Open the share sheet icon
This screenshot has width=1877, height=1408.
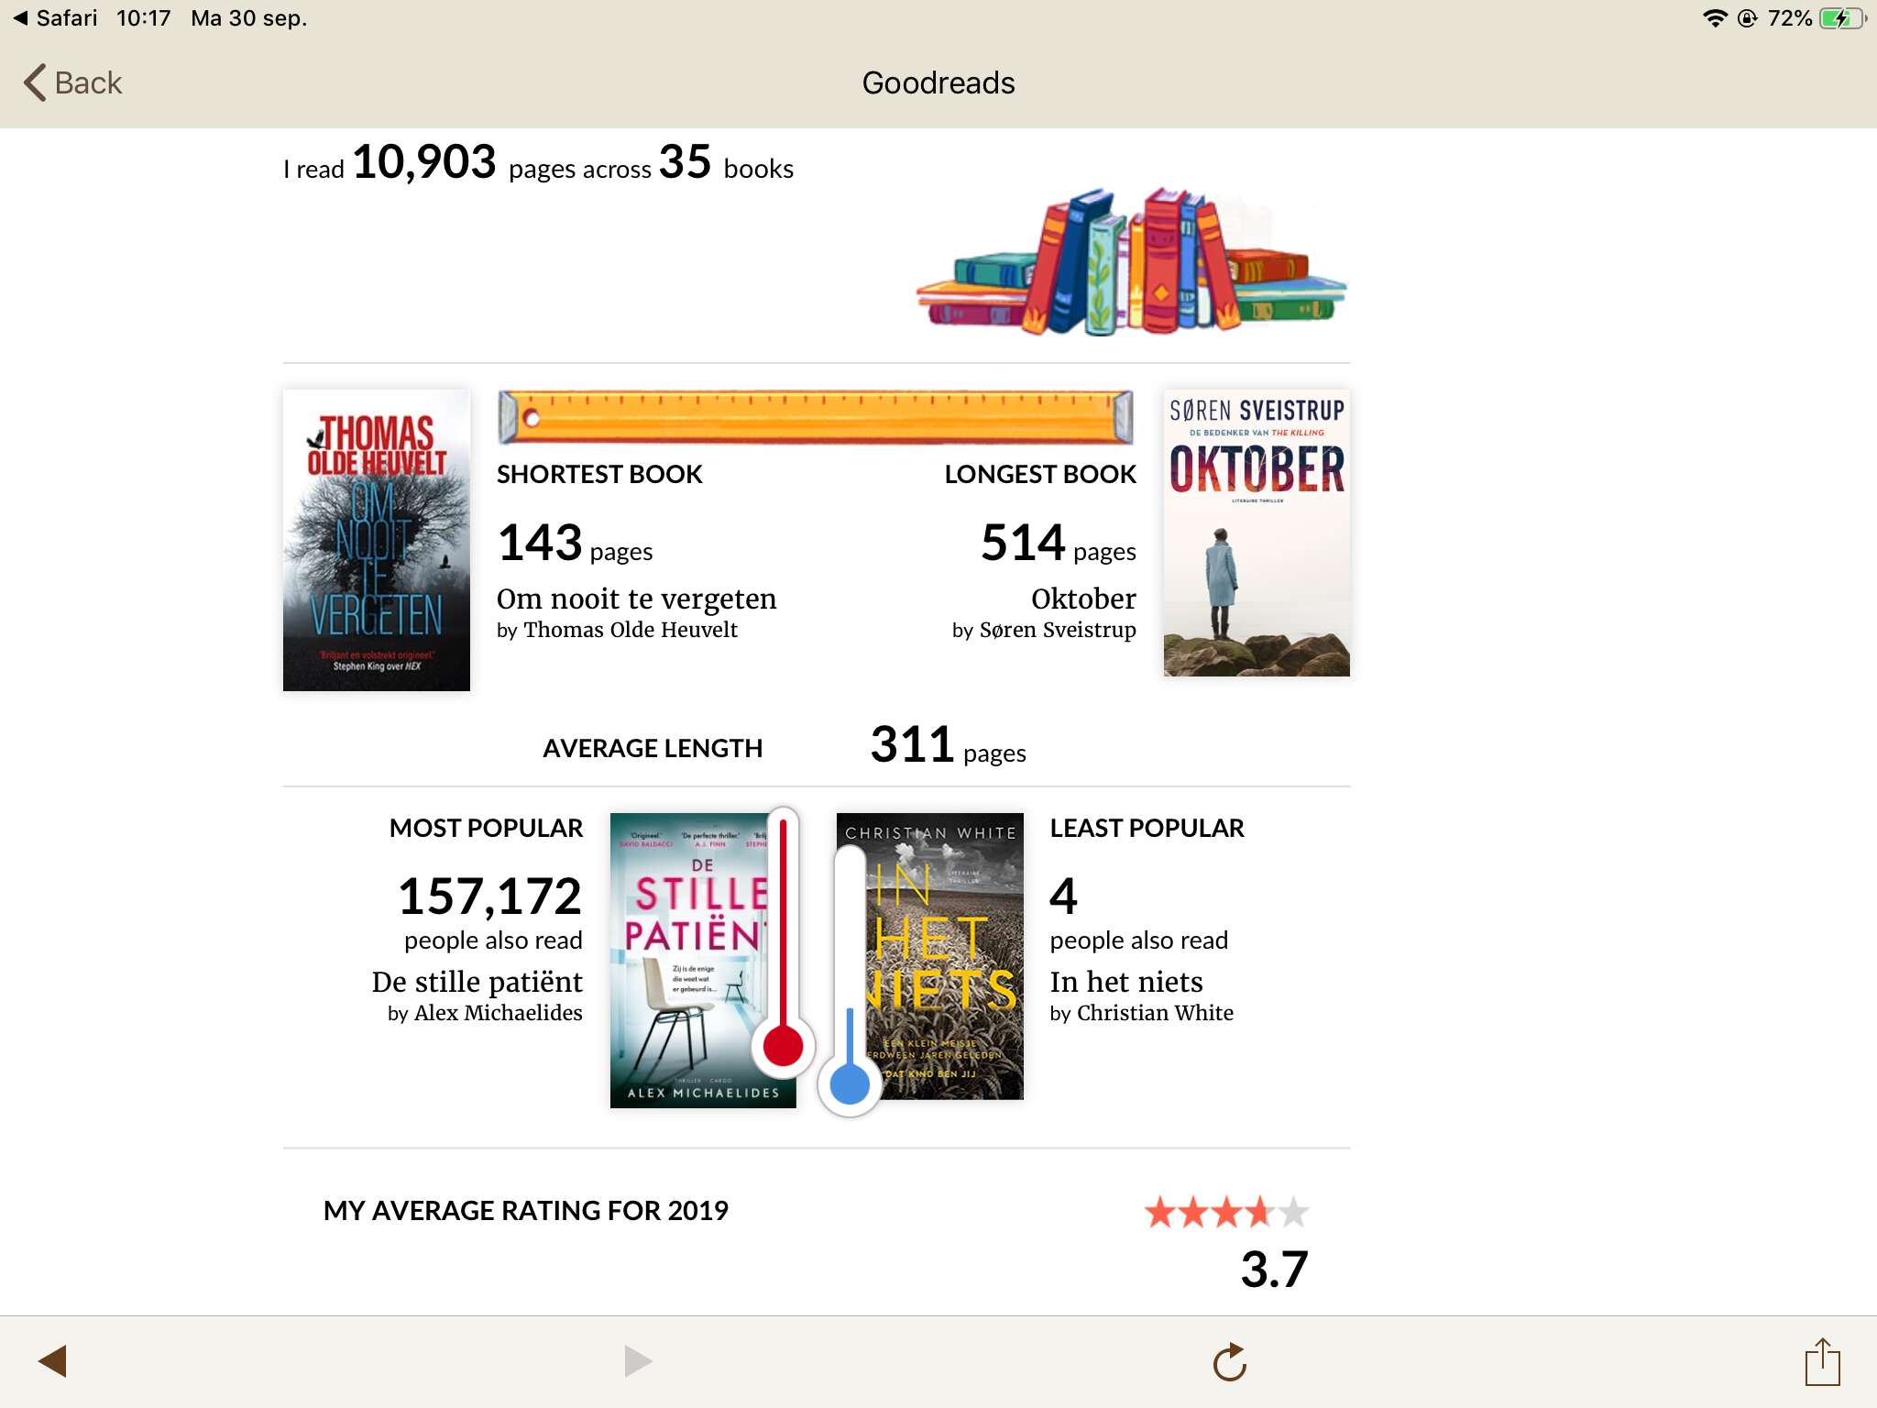[1822, 1361]
